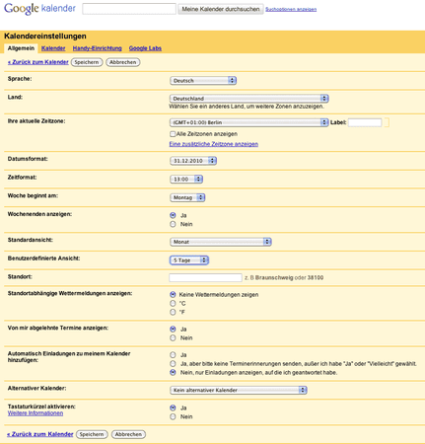Select plain Ja for automatic invitations
Viewport: 425px width, 444px height.
coord(173,355)
